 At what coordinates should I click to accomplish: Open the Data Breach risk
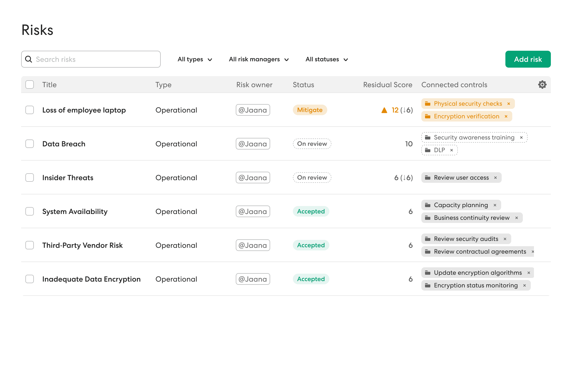tap(64, 144)
